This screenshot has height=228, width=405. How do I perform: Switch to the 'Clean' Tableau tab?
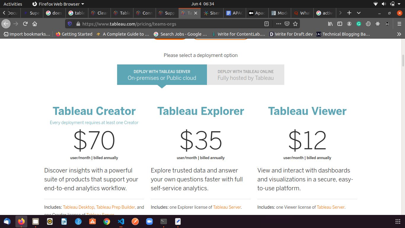point(99,13)
